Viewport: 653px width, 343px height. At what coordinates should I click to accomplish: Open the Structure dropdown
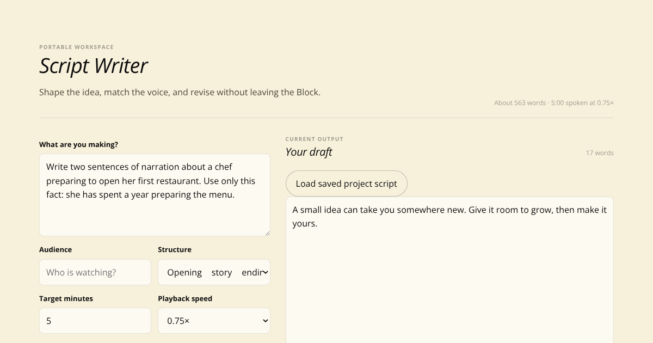214,272
